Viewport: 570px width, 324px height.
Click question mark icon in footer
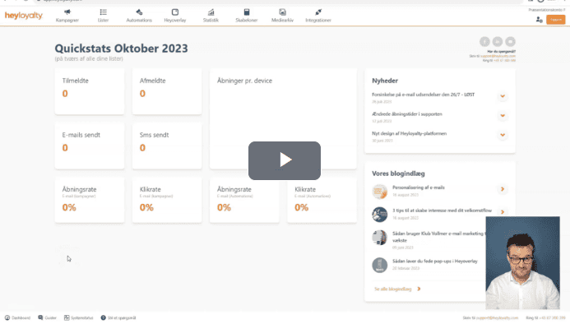pos(104,317)
